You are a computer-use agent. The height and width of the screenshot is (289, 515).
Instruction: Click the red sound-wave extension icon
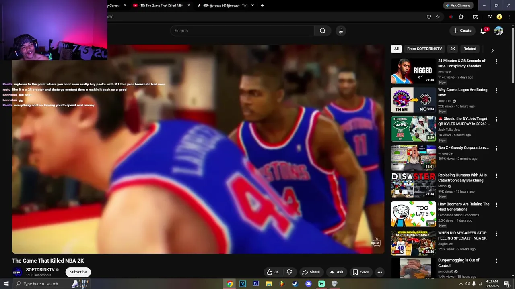tap(451, 17)
